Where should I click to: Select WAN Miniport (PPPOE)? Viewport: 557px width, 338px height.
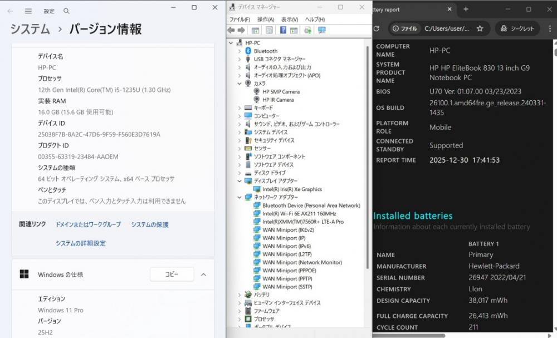[289, 271]
